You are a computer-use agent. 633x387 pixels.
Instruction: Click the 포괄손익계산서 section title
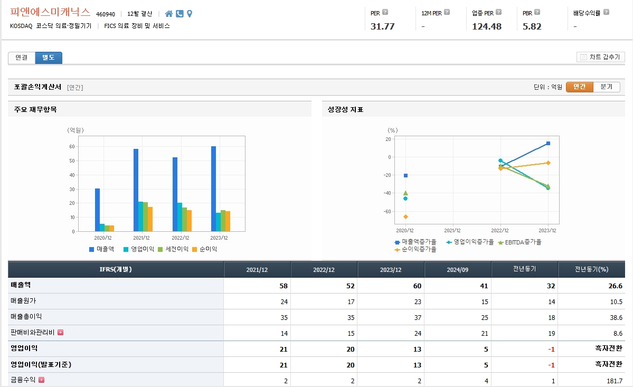pyautogui.click(x=37, y=87)
